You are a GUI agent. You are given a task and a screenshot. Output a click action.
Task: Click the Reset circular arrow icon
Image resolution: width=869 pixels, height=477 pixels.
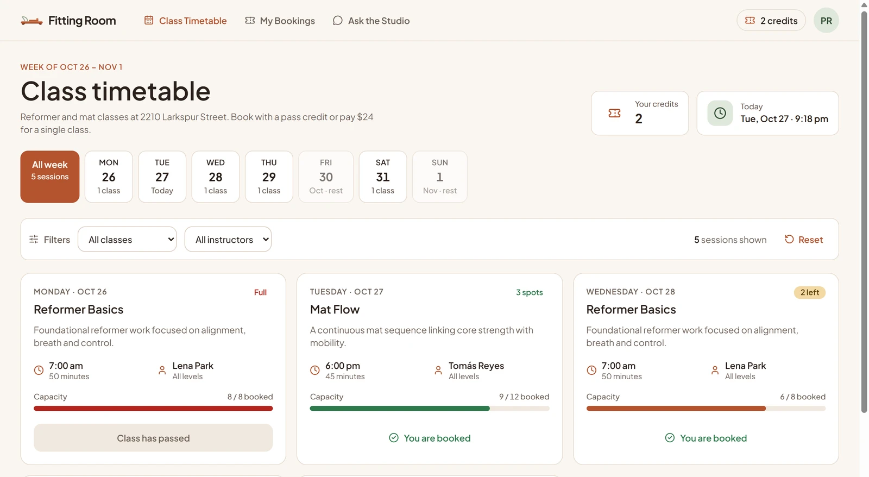[789, 239]
